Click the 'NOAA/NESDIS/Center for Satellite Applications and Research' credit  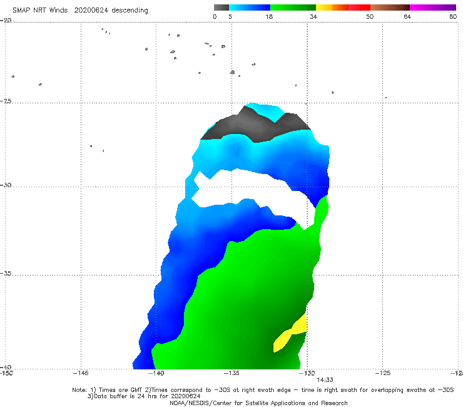pos(258,403)
